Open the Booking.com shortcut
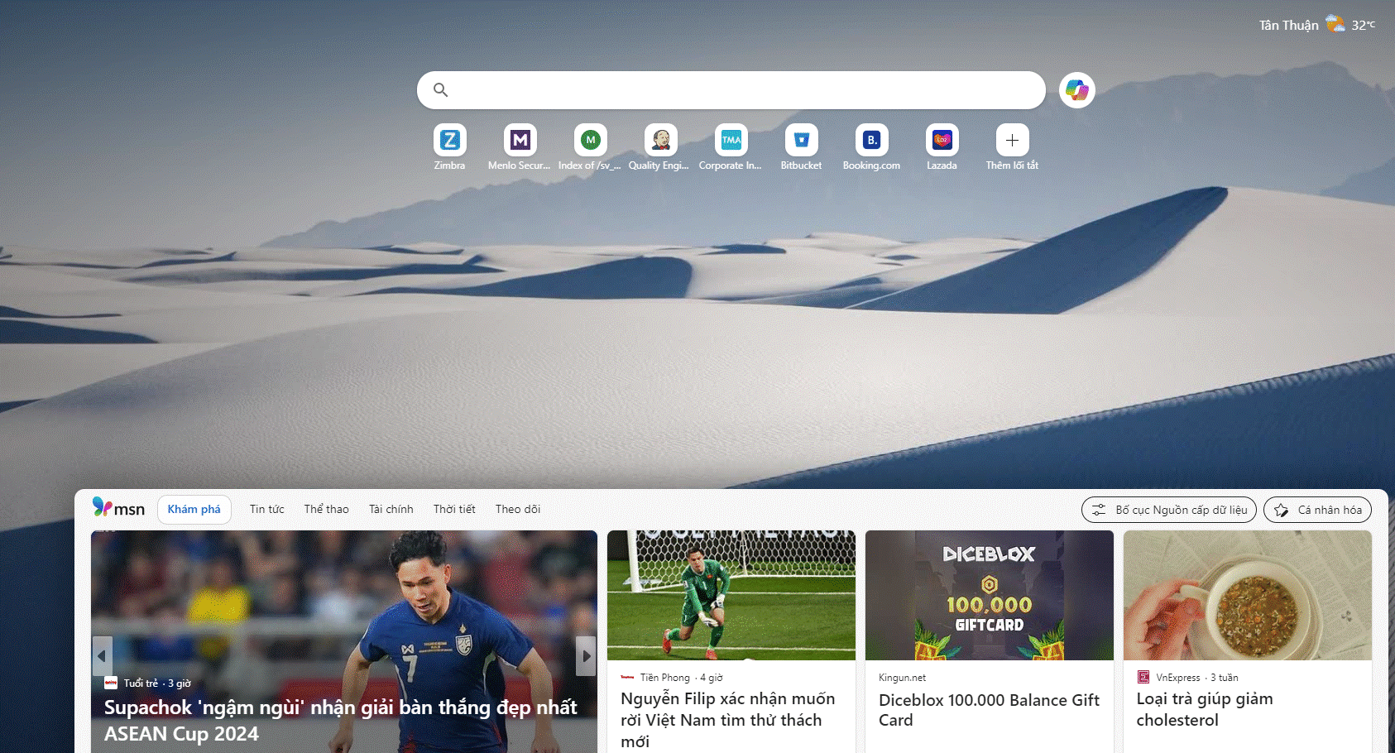Screen dimensions: 1395x753 point(871,141)
